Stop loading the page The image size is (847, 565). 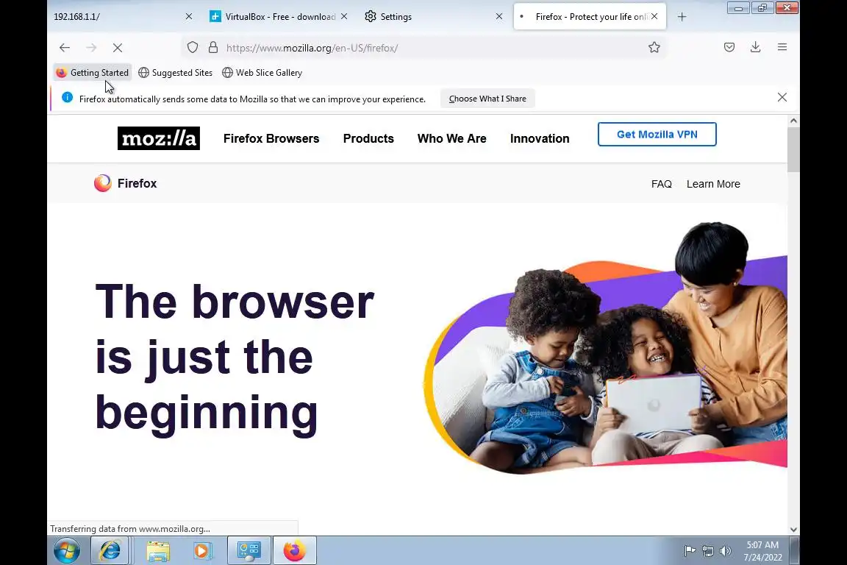[117, 48]
